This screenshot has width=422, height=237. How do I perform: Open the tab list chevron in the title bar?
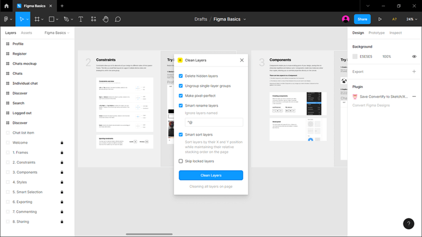pos(368,6)
